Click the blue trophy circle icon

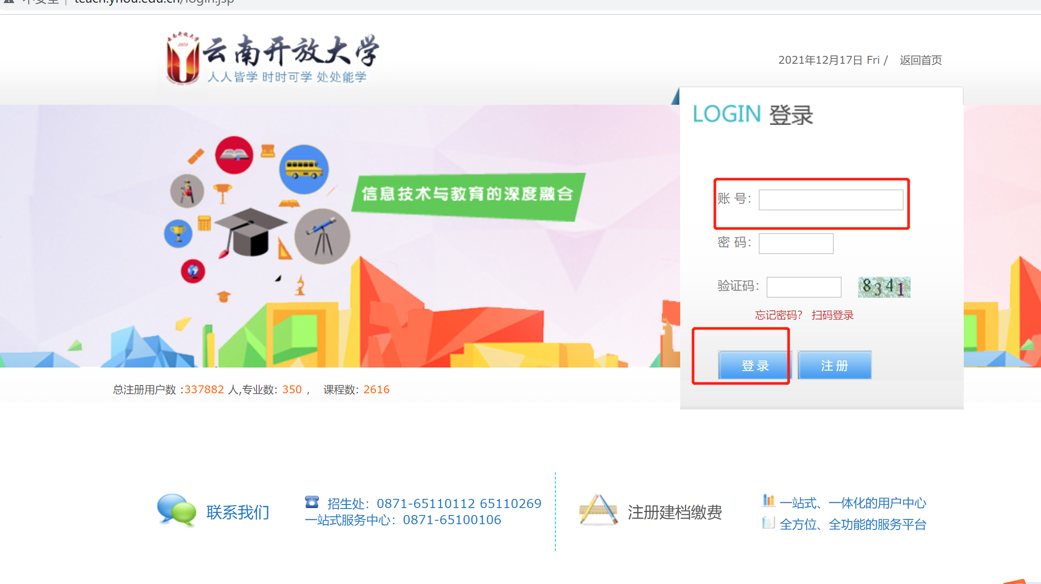(178, 234)
